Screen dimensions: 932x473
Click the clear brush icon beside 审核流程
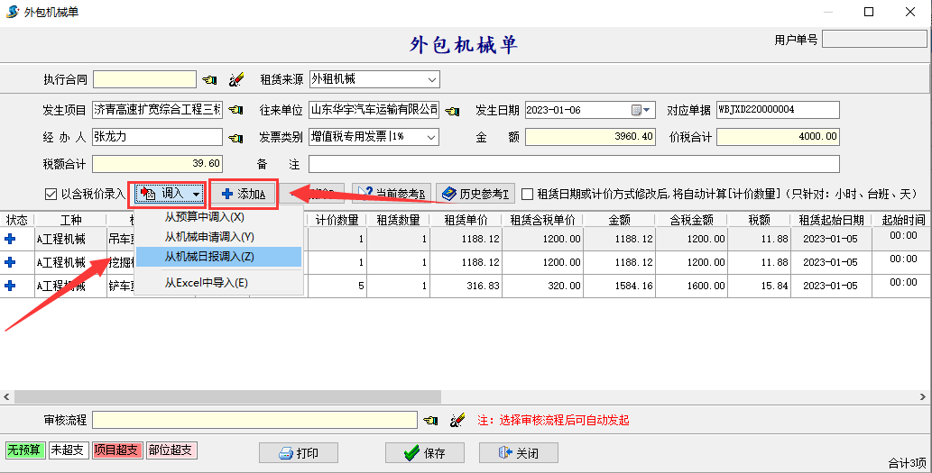coord(457,420)
